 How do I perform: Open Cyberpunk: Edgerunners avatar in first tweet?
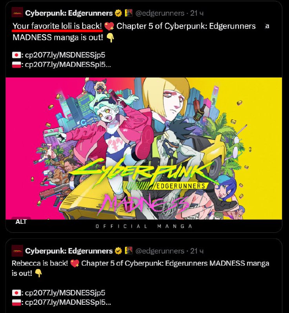pos(17,13)
